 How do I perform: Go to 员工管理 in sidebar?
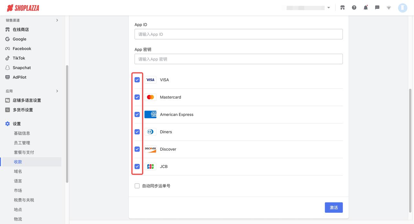tap(22, 143)
